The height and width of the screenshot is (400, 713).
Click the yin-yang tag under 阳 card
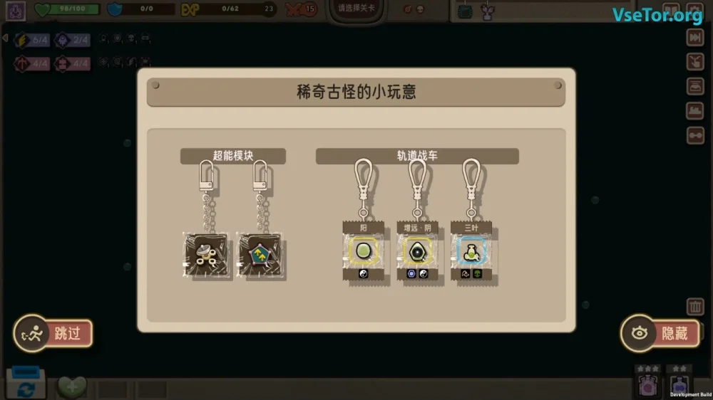[x=364, y=274]
